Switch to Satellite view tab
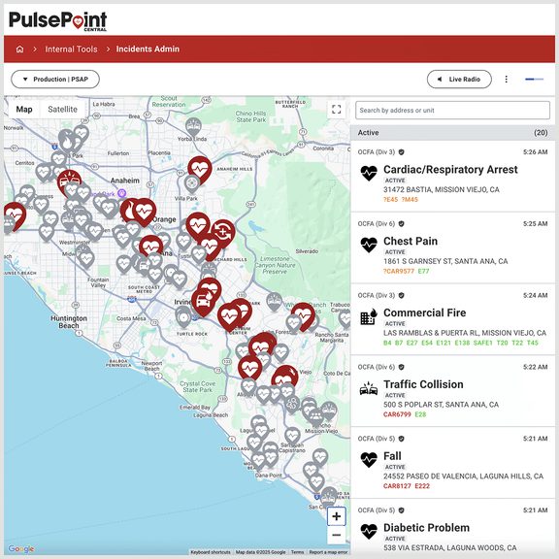 click(63, 110)
